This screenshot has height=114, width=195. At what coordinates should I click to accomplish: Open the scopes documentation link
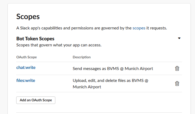click(139, 28)
